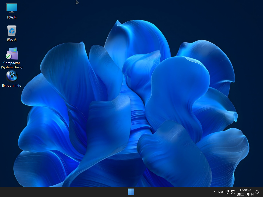Toggle the 英 input method indicator
This screenshot has width=263, height=197.
(x=233, y=192)
